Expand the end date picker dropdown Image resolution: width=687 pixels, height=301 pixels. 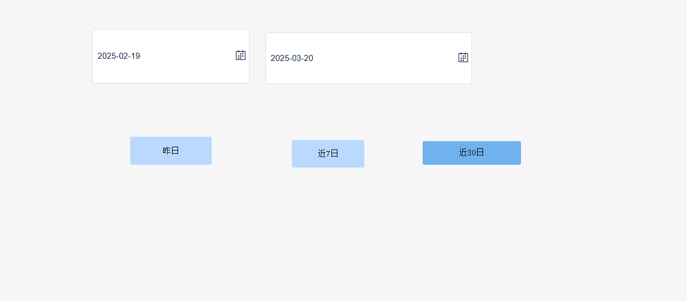[463, 57]
